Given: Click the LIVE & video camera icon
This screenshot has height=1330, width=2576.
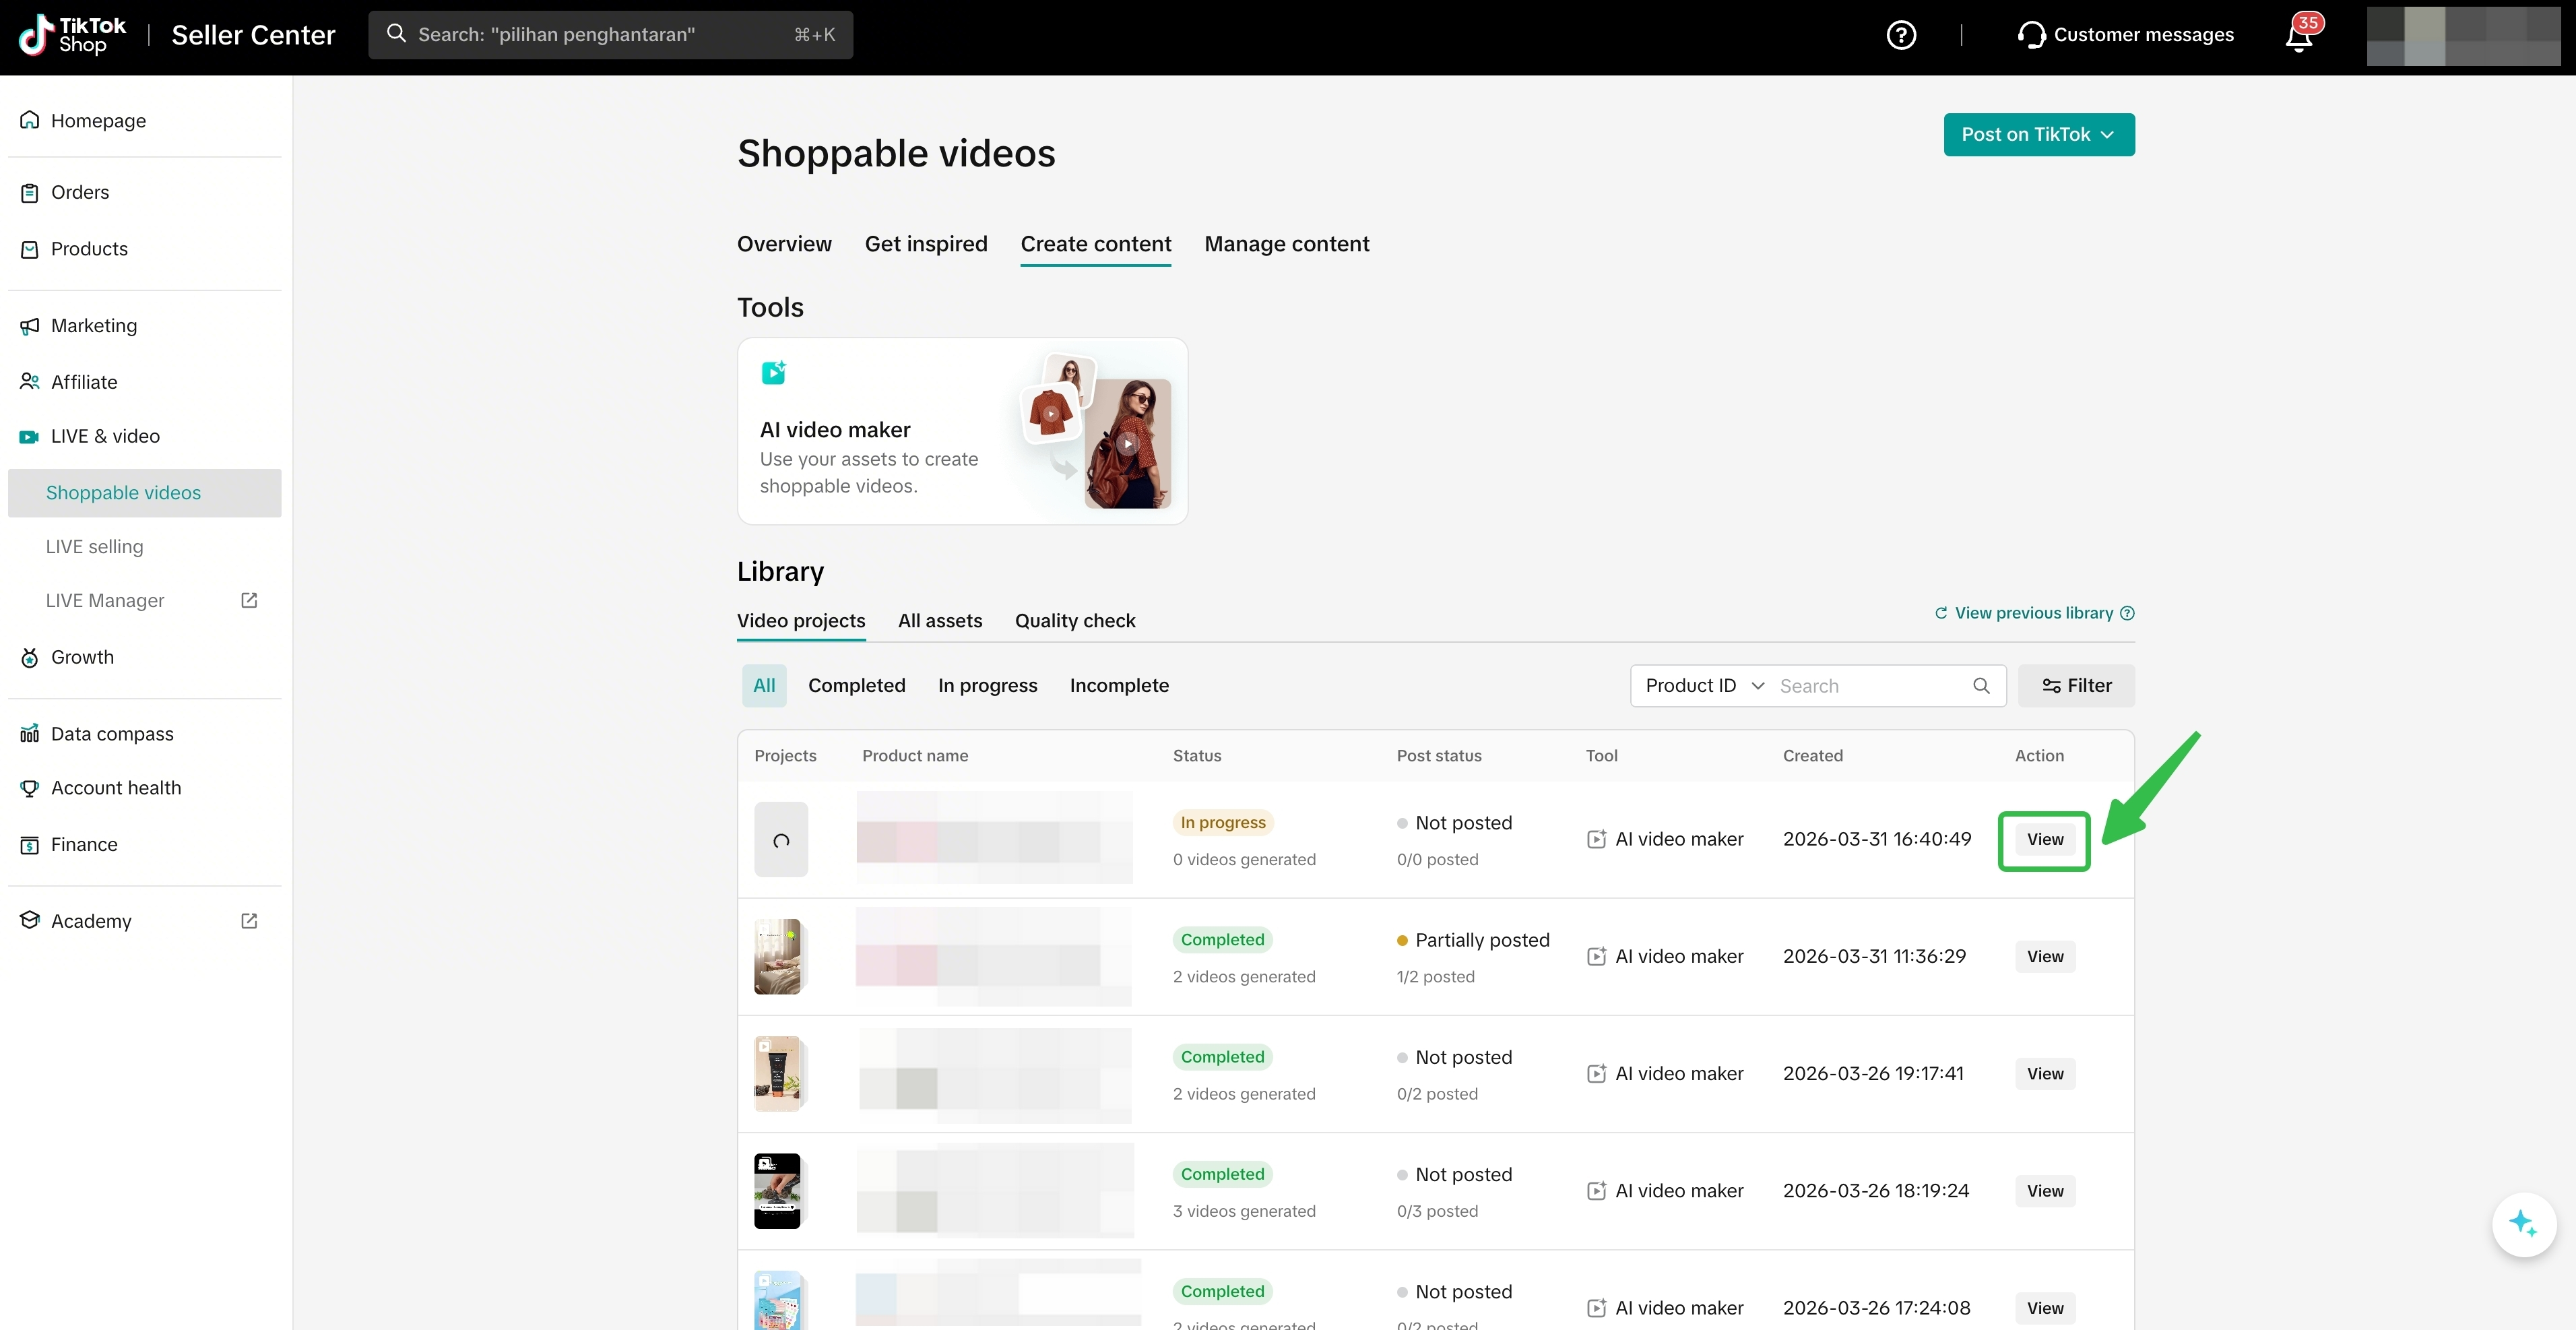Looking at the screenshot, I should point(30,437).
